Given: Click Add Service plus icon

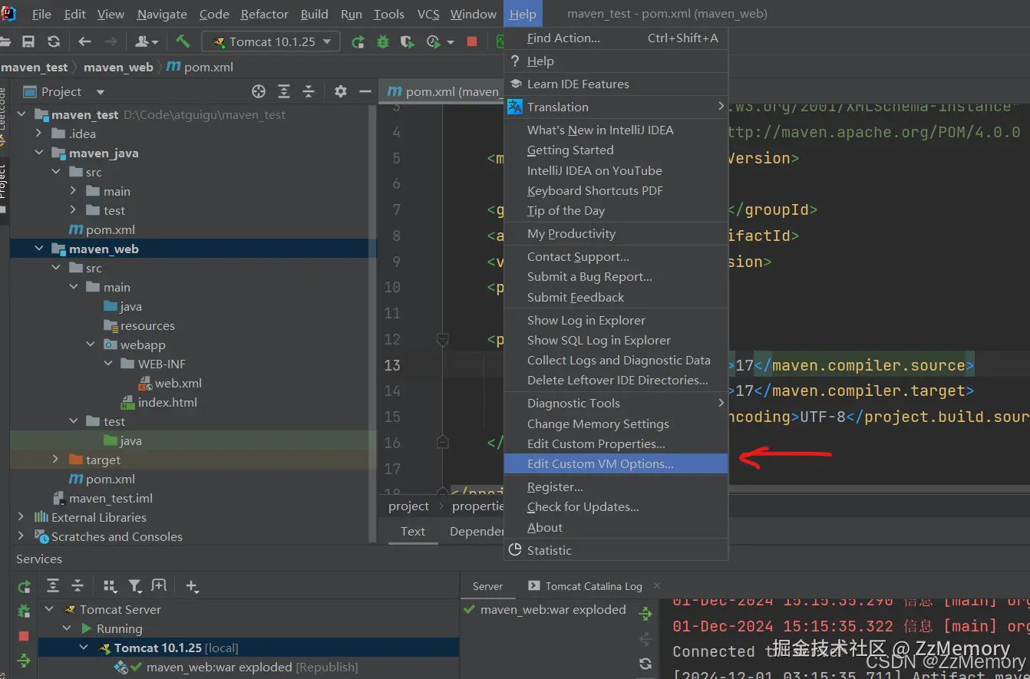Looking at the screenshot, I should (191, 586).
